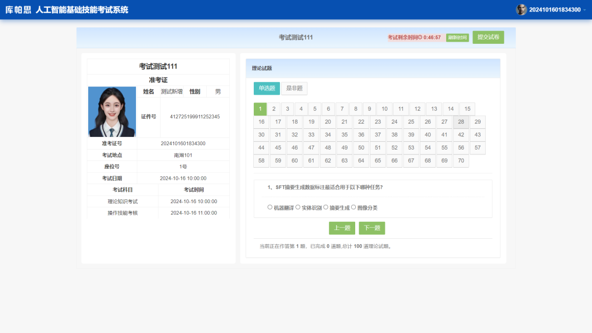Submit the exam with 提交试卷

click(488, 37)
